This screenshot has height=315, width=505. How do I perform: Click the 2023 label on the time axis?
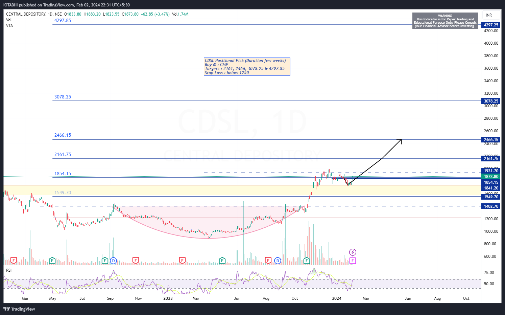click(168, 298)
